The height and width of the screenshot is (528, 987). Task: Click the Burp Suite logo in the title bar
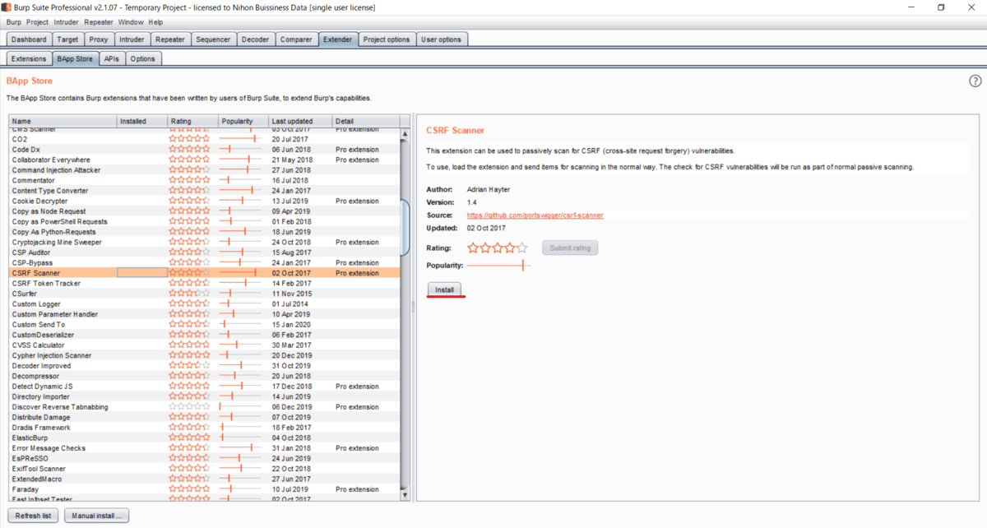coord(7,7)
